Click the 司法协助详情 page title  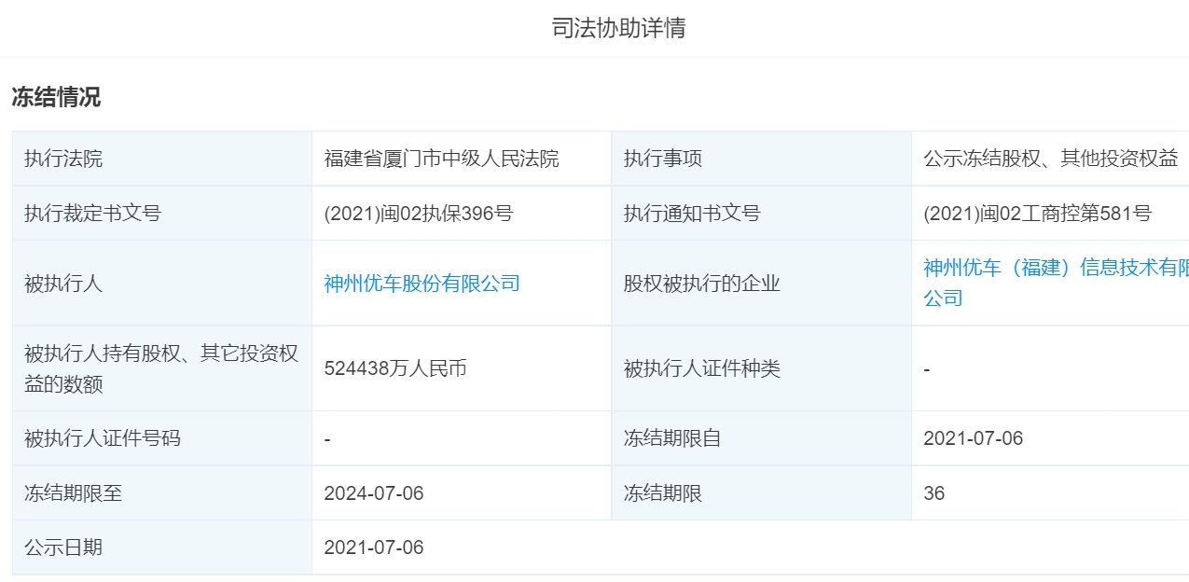click(x=618, y=28)
